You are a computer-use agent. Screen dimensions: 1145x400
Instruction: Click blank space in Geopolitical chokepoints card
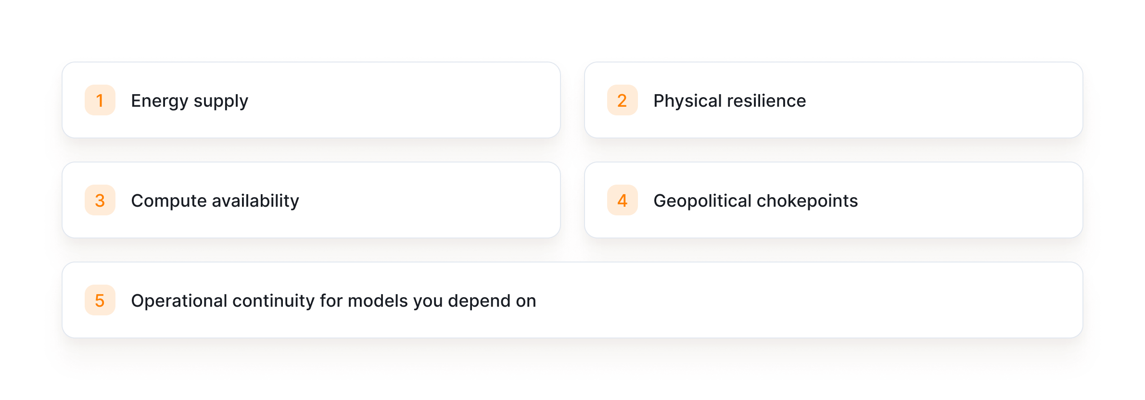point(977,200)
